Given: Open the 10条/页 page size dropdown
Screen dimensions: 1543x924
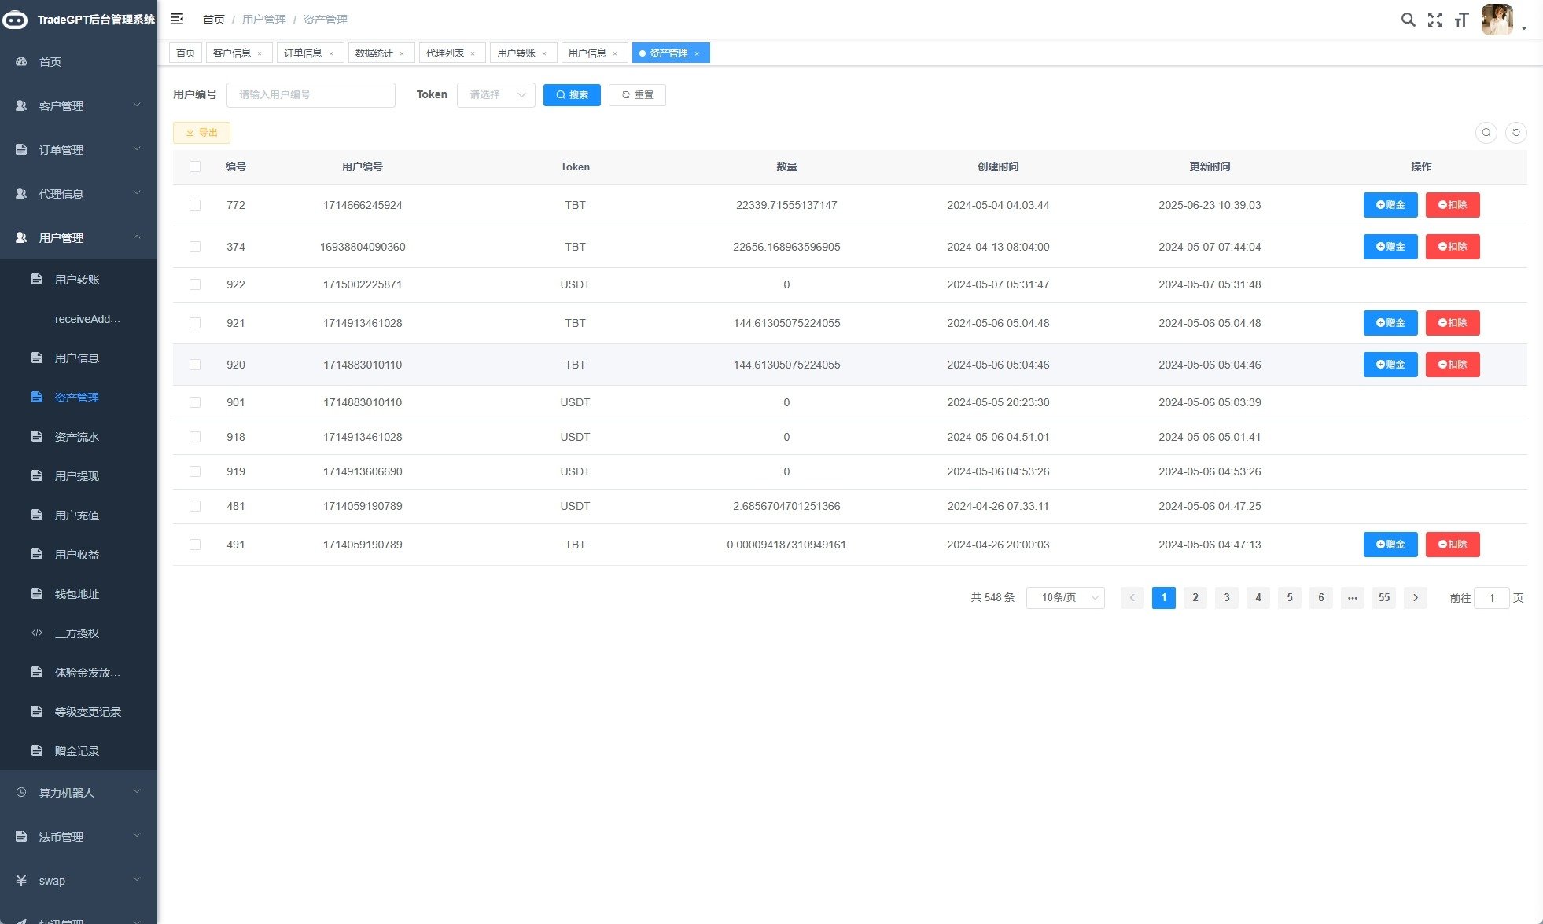Looking at the screenshot, I should pyautogui.click(x=1065, y=598).
